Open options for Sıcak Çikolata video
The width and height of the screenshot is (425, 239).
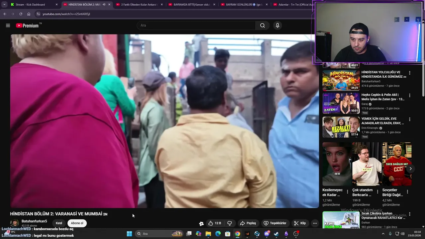(410, 214)
